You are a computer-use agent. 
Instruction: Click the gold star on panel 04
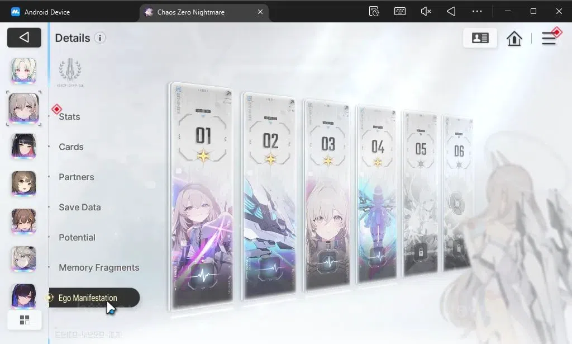point(378,162)
